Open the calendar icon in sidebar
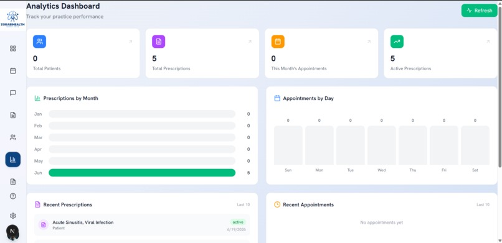 13,71
